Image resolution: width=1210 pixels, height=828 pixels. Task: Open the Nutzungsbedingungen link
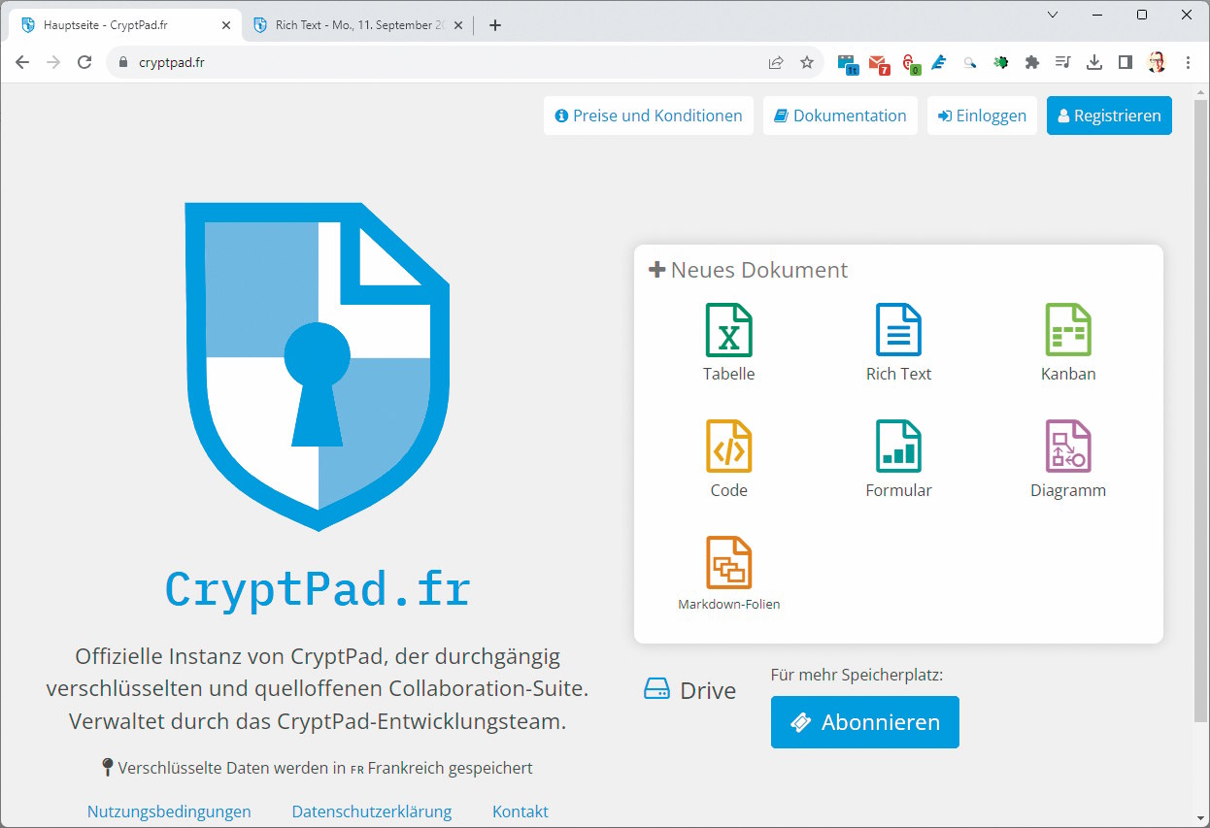pos(169,811)
